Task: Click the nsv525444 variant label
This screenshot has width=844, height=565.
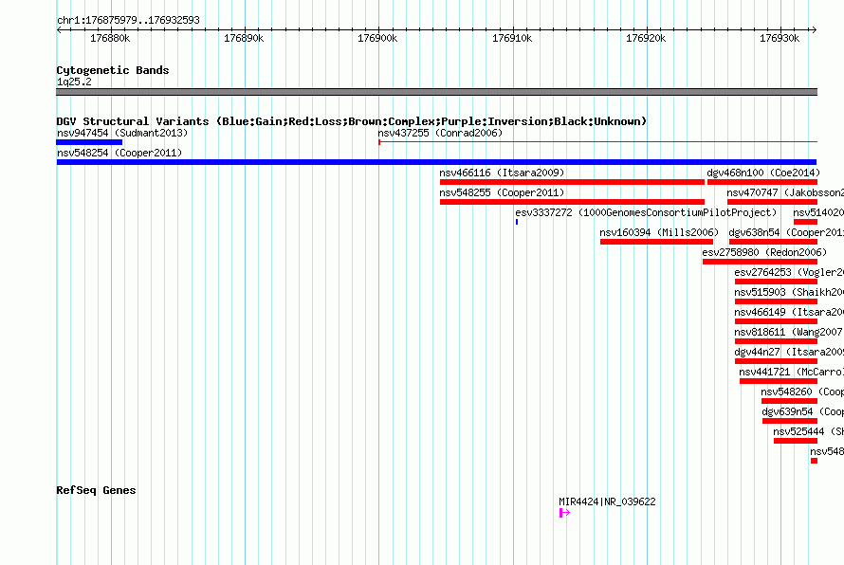Action: (x=809, y=431)
